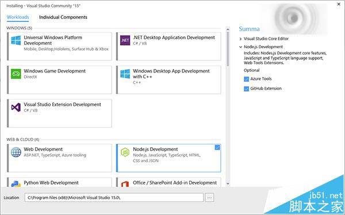345x215 pixels.
Task: Click the Node.js hexagon icon
Action: [x=125, y=152]
